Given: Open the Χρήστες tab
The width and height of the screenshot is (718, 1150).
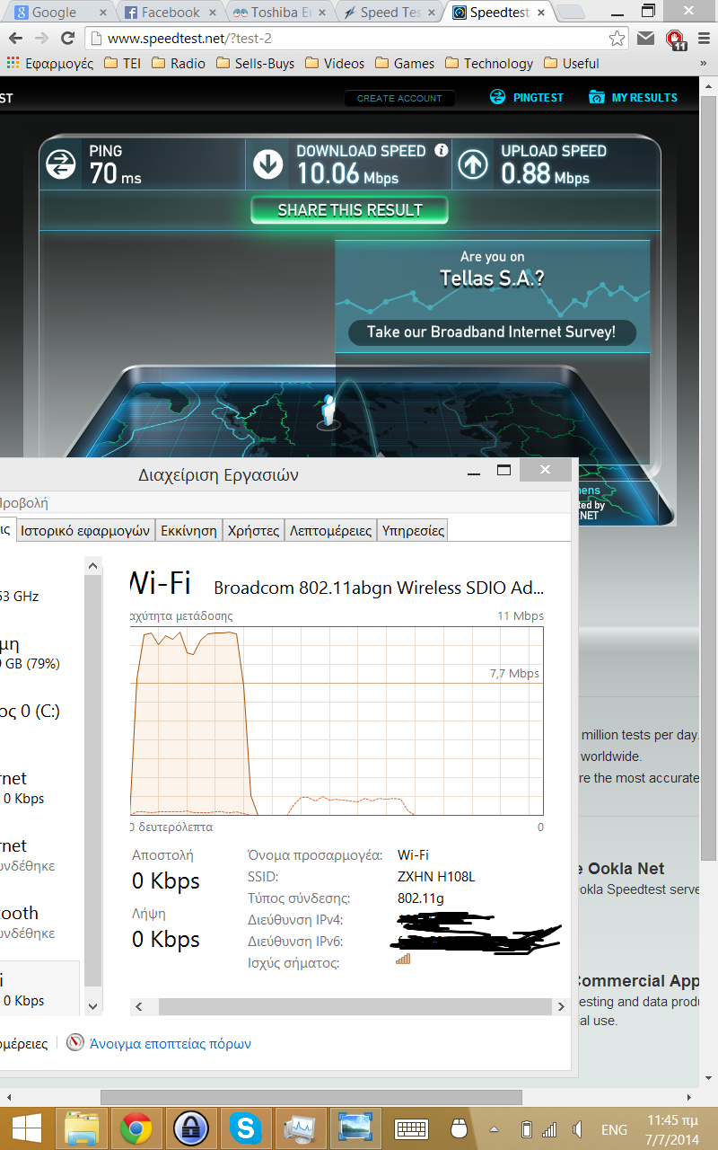Looking at the screenshot, I should 253,530.
